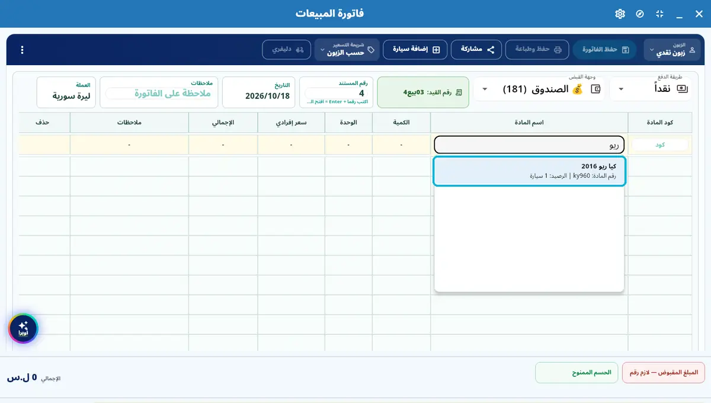
Task: Click the exit fullscreen arrows icon
Action: [x=659, y=14]
